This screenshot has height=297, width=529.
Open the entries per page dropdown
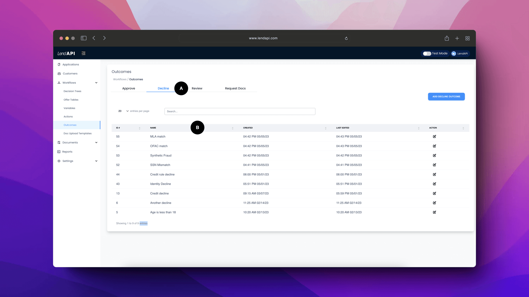pyautogui.click(x=123, y=111)
